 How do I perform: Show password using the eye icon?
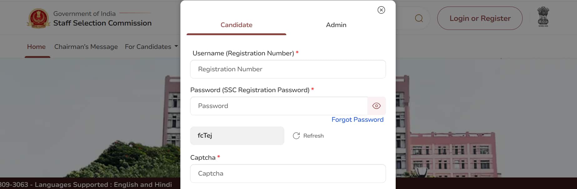(376, 106)
